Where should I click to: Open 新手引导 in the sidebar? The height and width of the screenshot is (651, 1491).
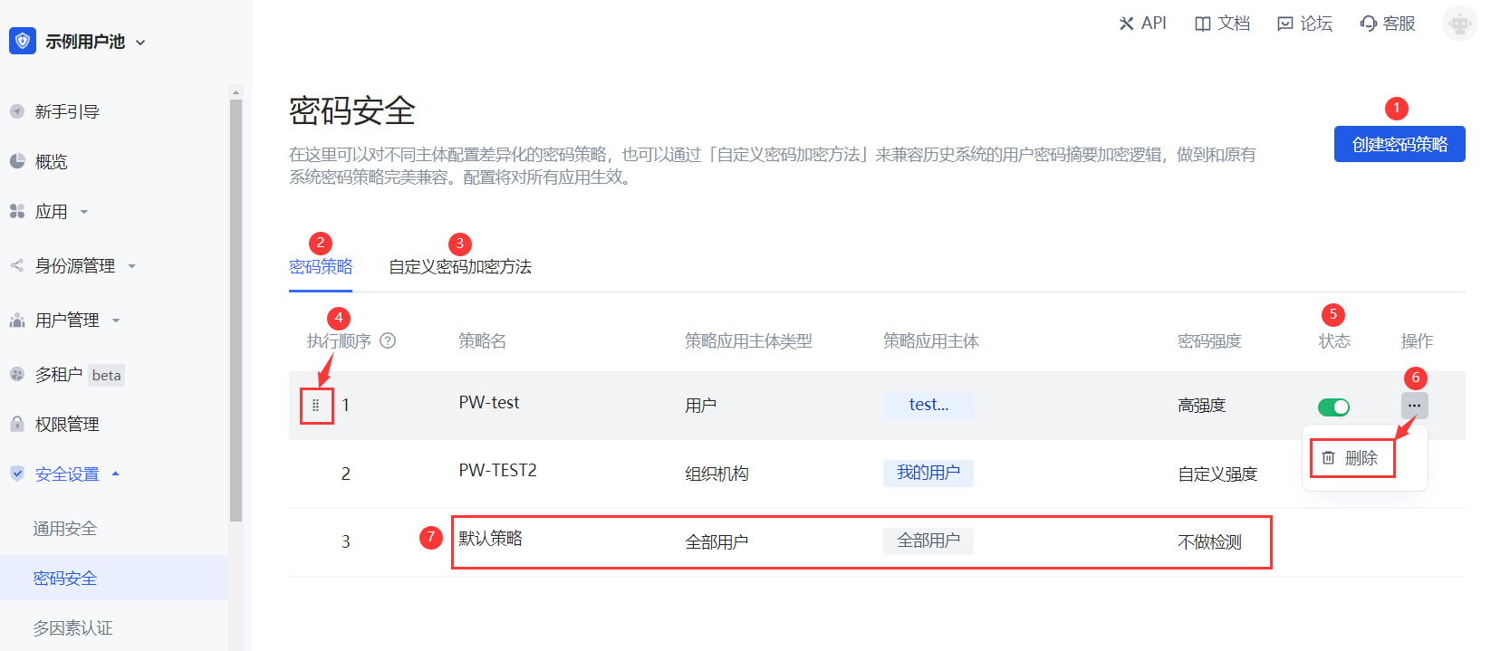click(x=66, y=112)
